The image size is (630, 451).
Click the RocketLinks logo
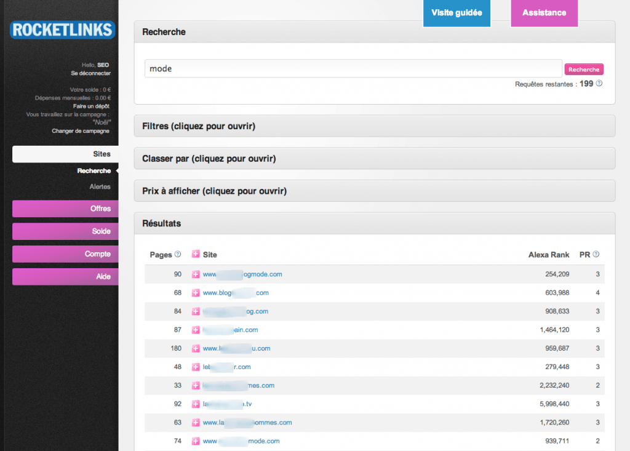tap(62, 30)
